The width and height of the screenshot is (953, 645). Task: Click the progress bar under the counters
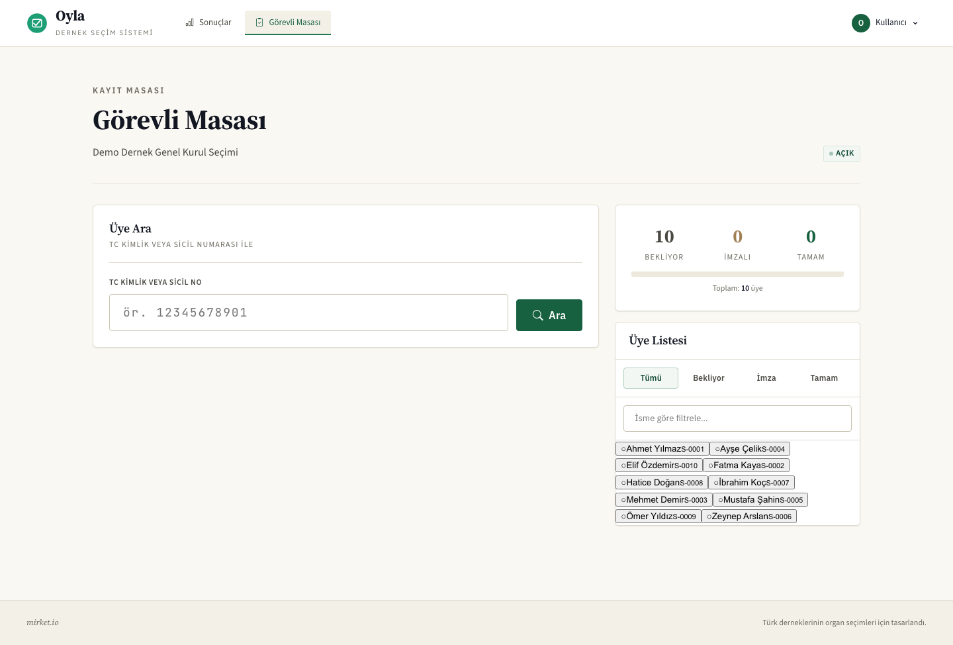(x=737, y=274)
